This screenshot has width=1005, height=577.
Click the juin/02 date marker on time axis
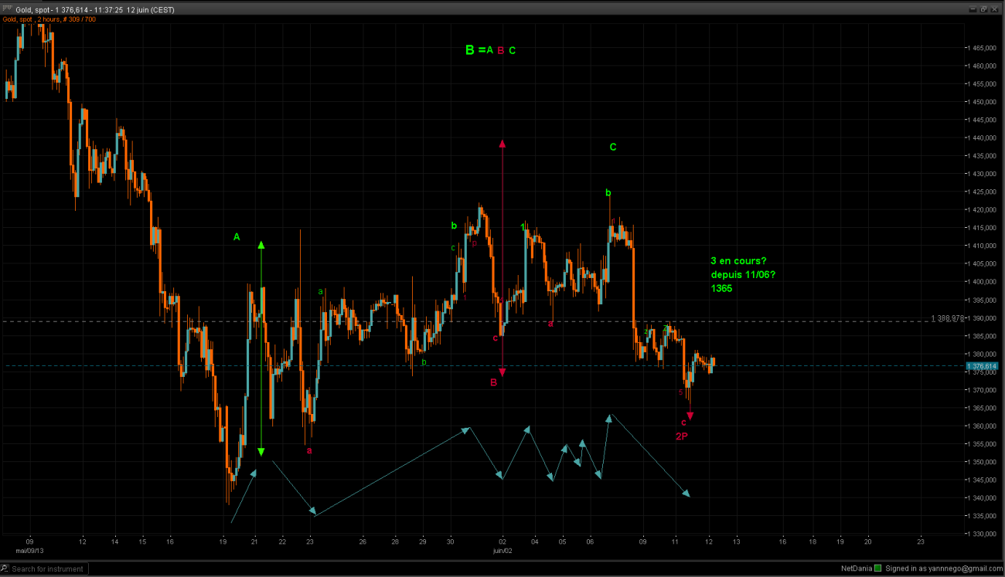coord(503,551)
